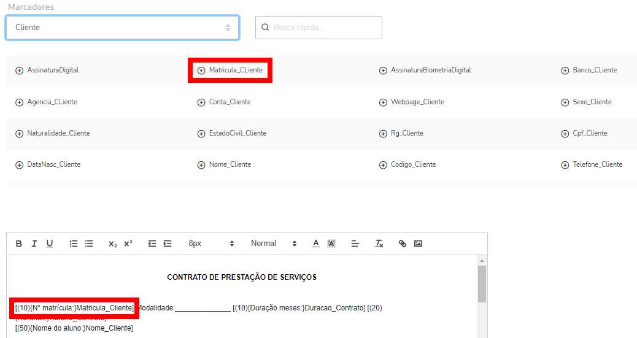Insert a hyperlink in the editor
Viewport: 637px width, 338px height.
[403, 244]
